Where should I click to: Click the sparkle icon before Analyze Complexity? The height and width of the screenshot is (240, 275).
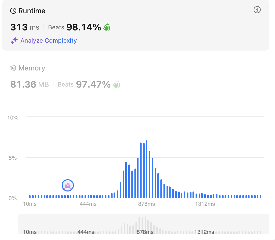pos(14,41)
